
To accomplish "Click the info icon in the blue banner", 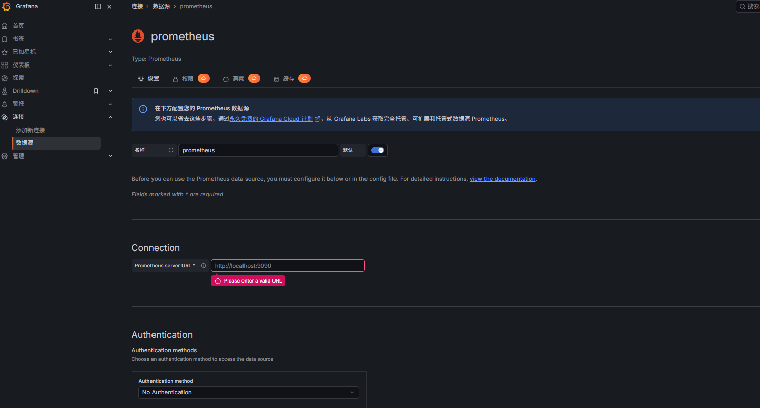I will click(x=143, y=109).
